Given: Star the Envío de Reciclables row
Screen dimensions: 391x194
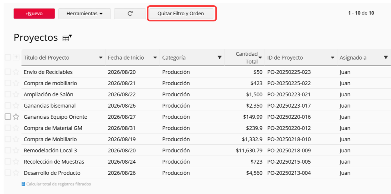Looking at the screenshot, I should [16, 72].
